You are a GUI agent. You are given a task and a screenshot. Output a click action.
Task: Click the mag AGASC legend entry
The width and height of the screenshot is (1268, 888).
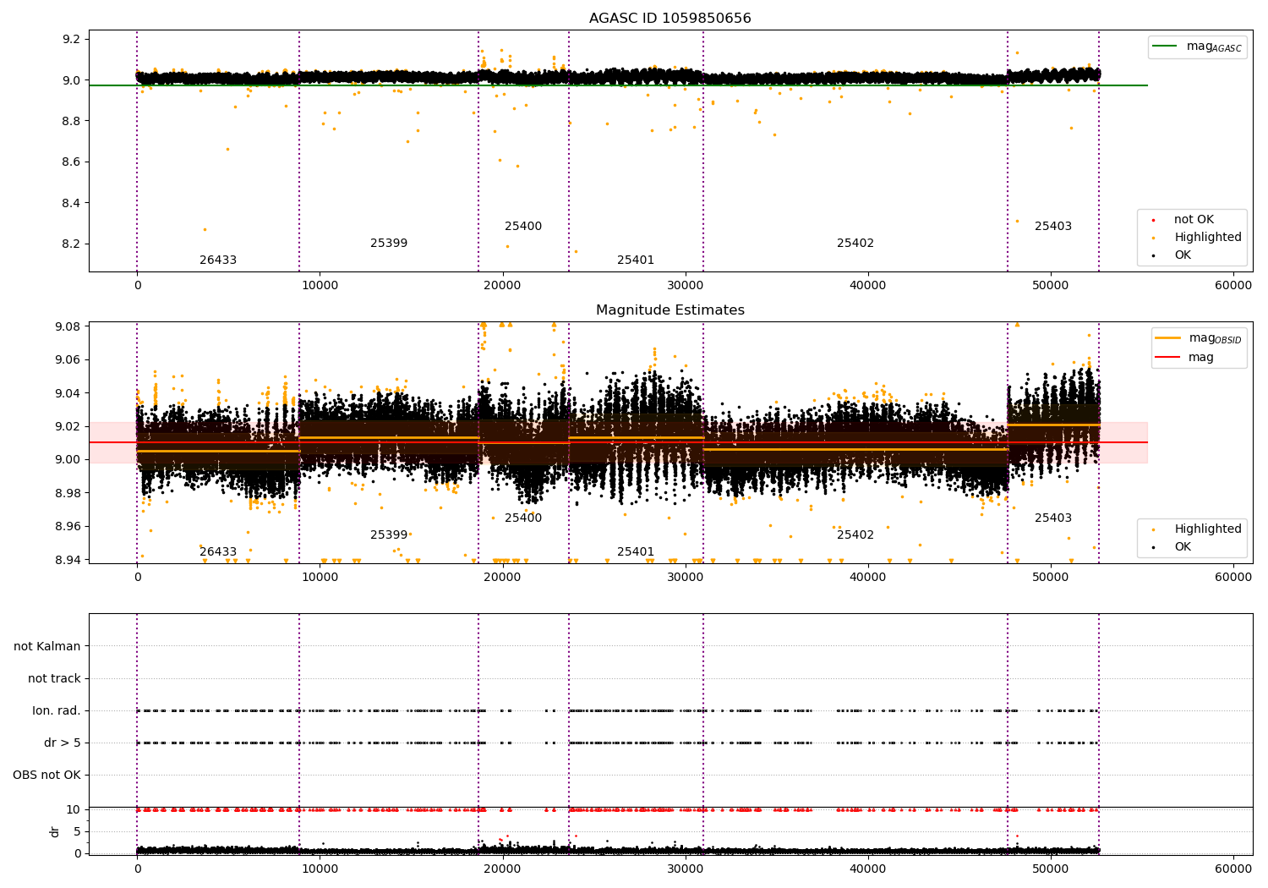point(1198,47)
